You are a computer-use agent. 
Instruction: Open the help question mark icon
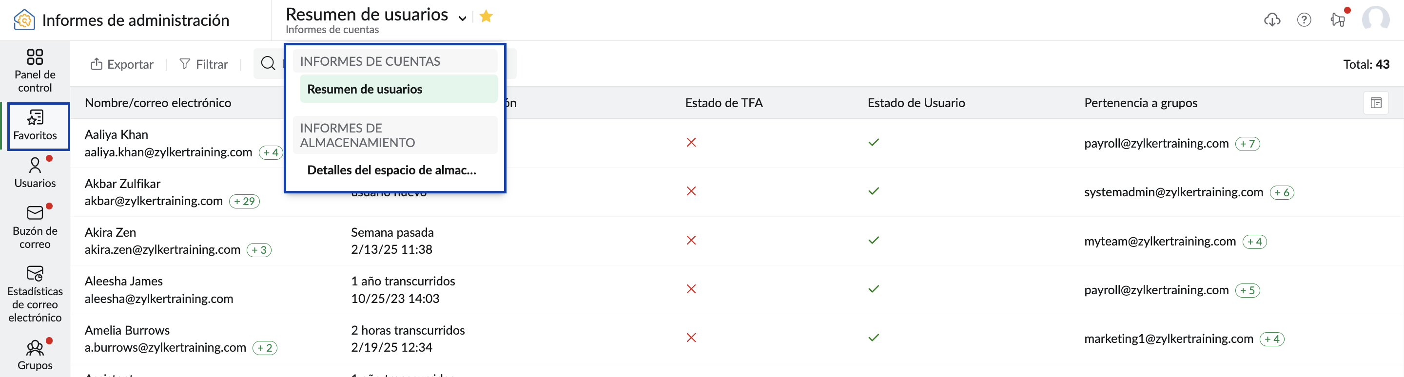pyautogui.click(x=1304, y=20)
